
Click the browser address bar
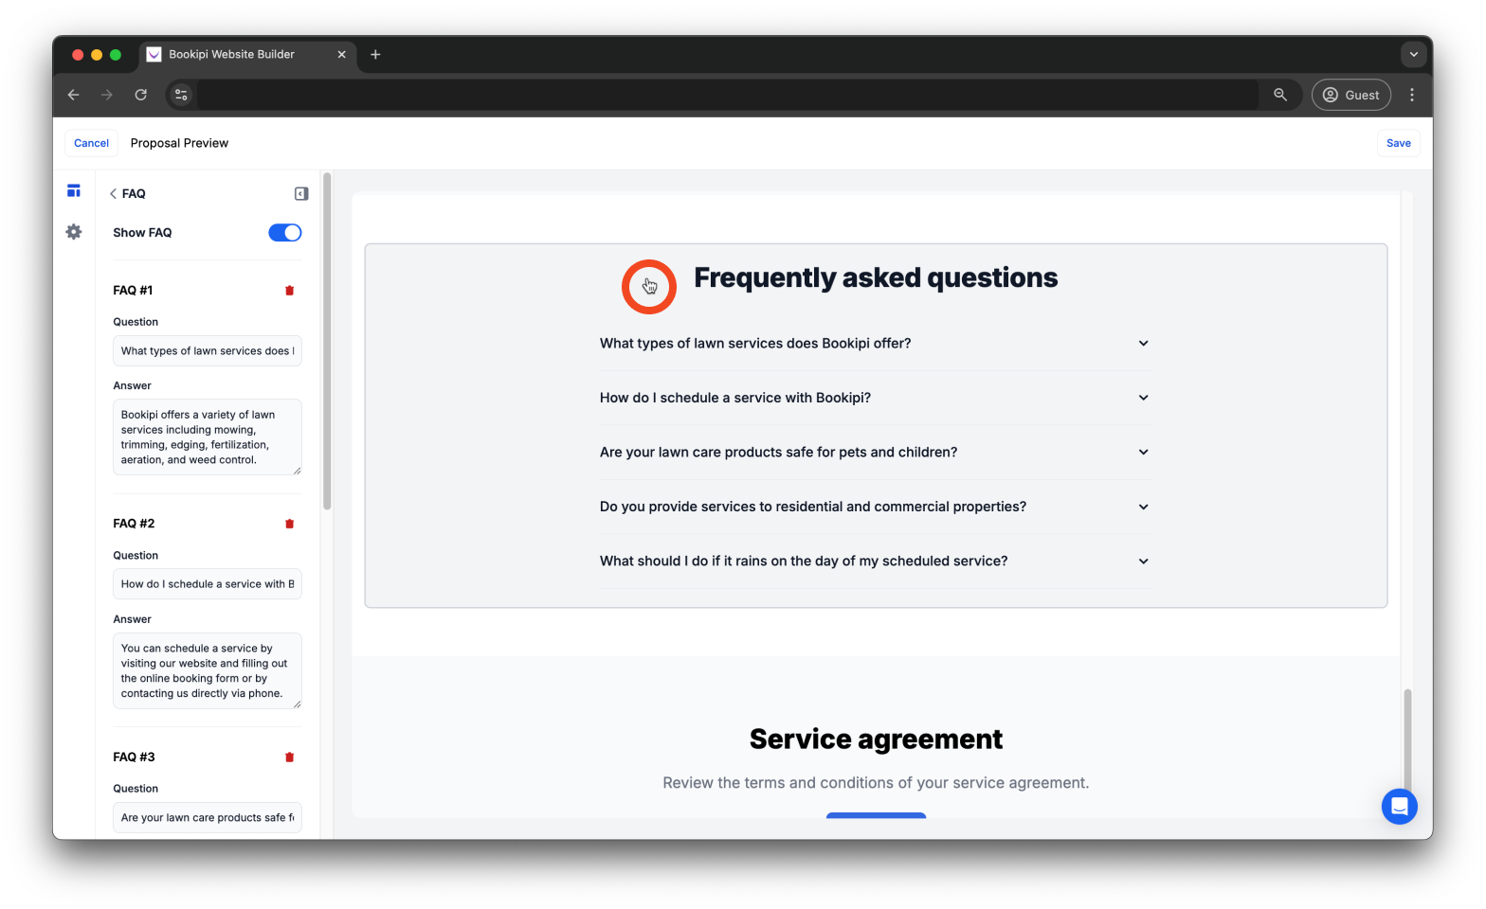tap(728, 95)
